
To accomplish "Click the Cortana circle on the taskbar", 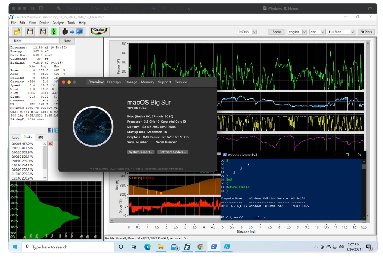I will (121, 247).
